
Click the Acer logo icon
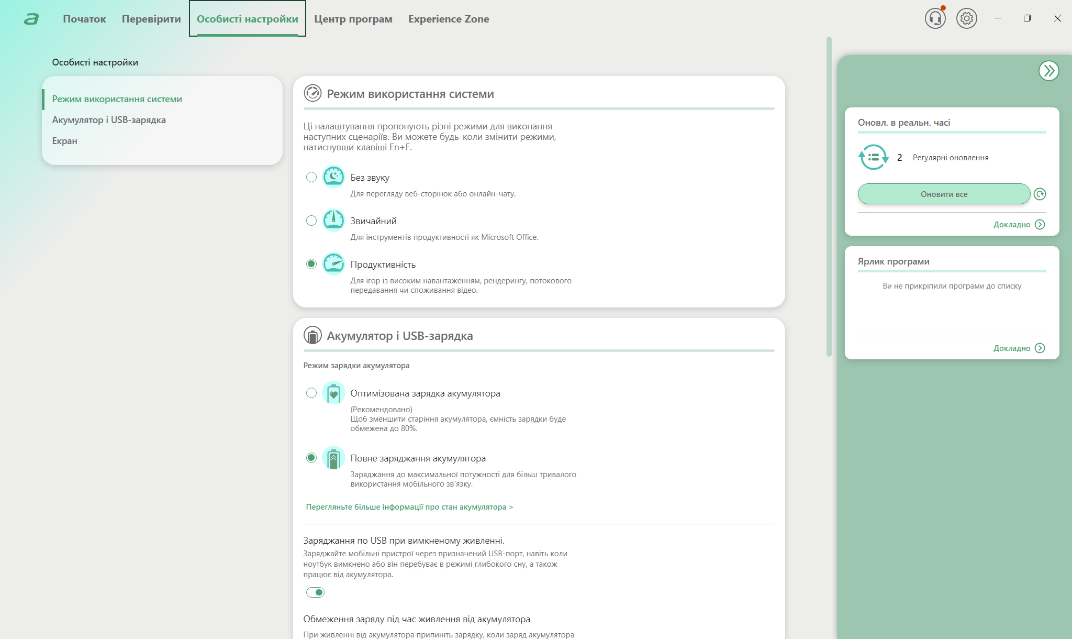coord(31,19)
